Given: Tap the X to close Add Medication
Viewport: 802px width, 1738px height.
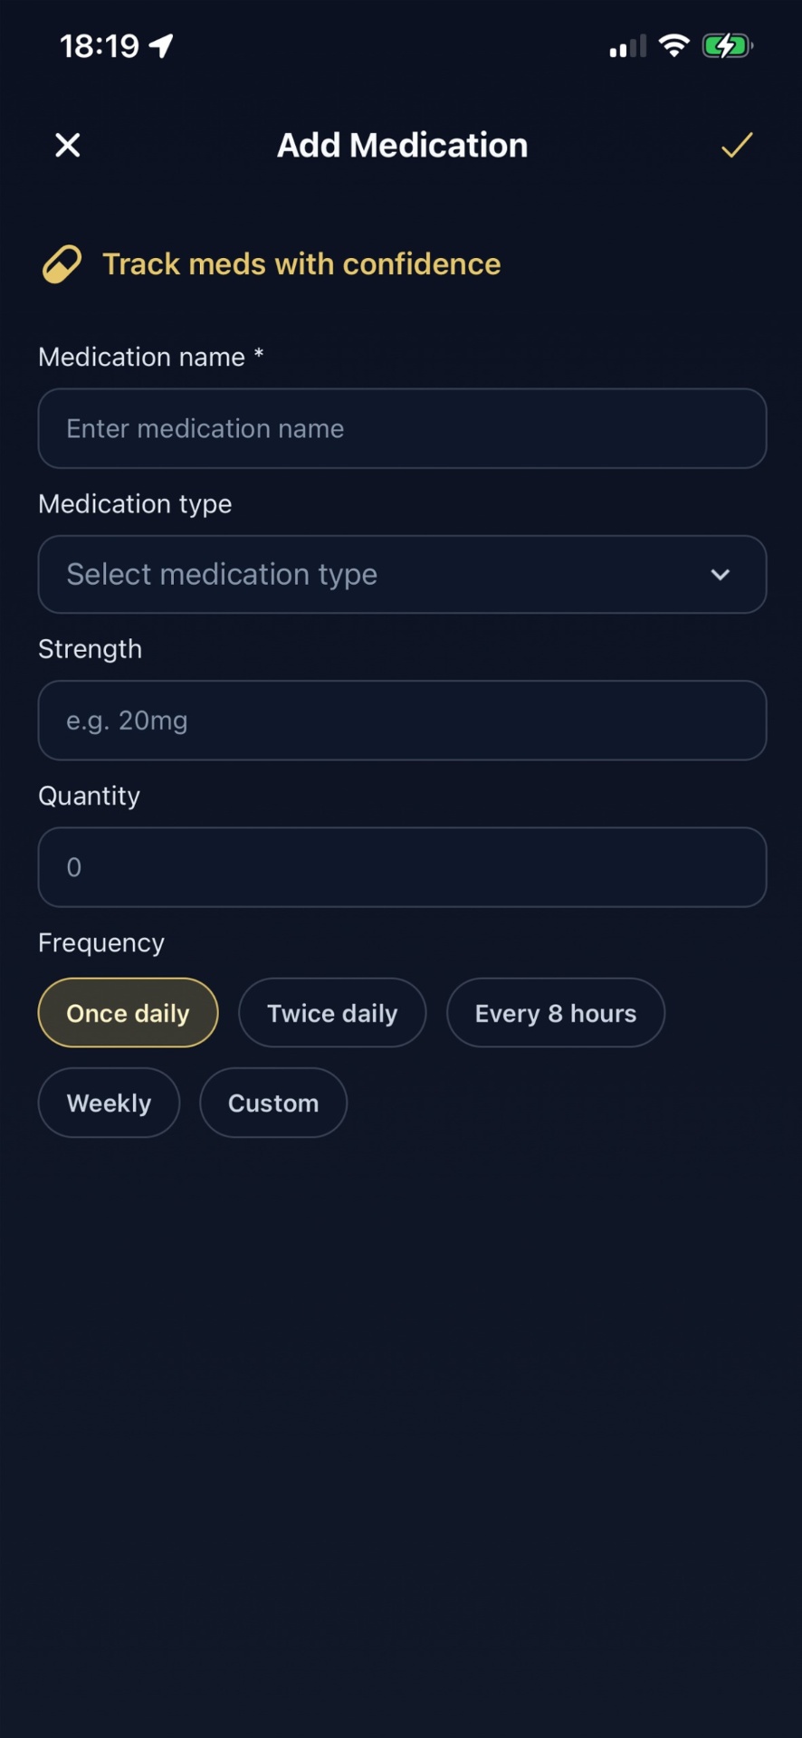Looking at the screenshot, I should [x=67, y=145].
